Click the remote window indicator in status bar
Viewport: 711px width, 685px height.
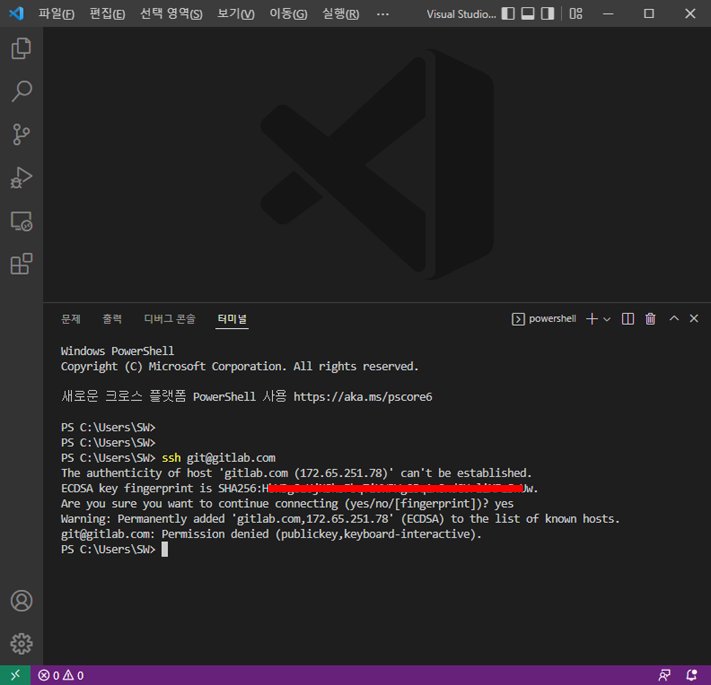click(x=16, y=675)
